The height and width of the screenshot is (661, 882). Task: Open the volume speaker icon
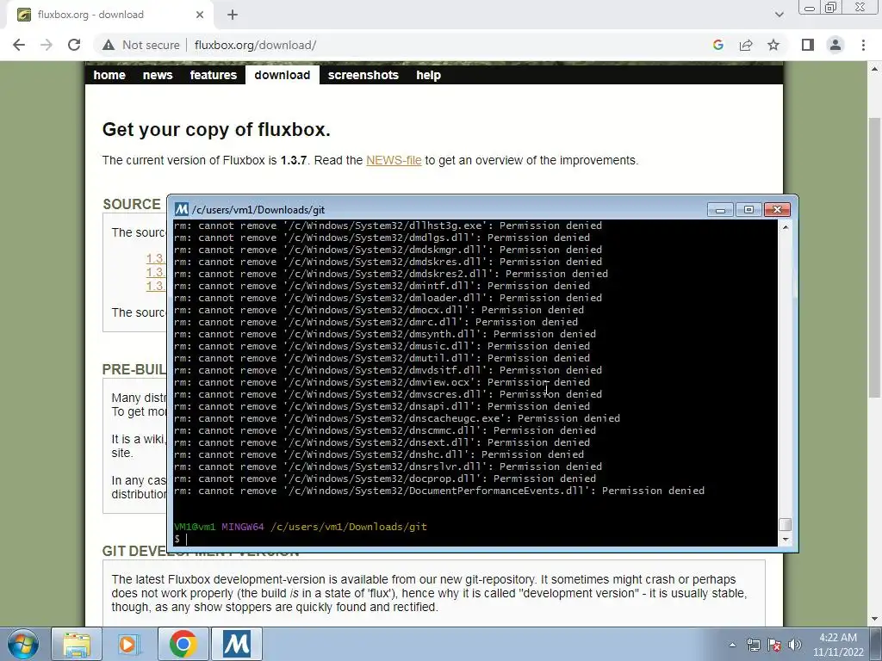794,645
